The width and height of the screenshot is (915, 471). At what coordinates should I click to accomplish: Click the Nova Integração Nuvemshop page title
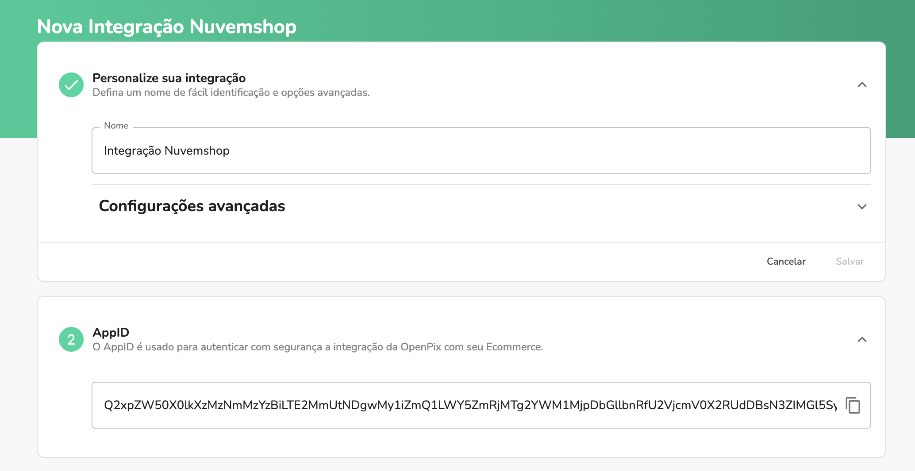[x=166, y=27]
